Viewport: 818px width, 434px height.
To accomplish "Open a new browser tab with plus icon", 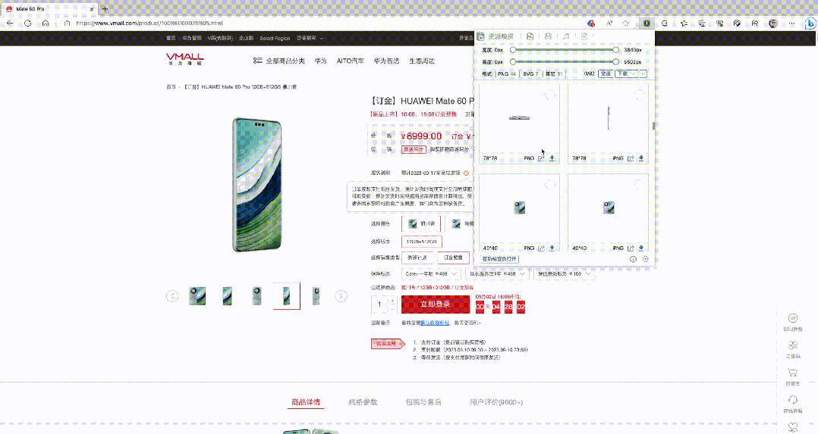I will coord(105,9).
